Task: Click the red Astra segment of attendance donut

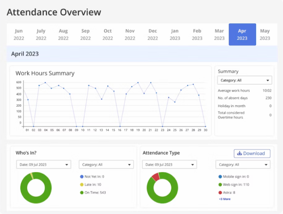Action: pyautogui.click(x=155, y=177)
